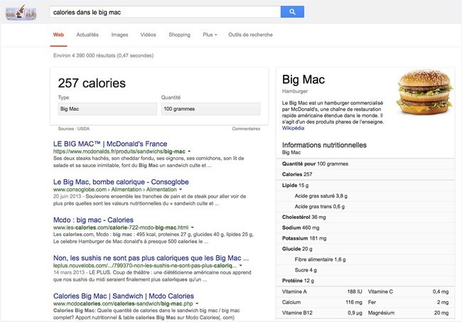
Task: Expand the arrow next to mcdocalories.com URL
Action: click(x=197, y=304)
